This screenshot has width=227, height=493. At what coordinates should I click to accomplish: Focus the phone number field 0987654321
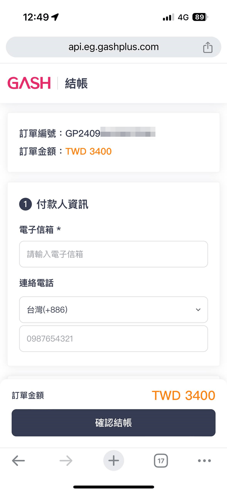[x=113, y=339]
